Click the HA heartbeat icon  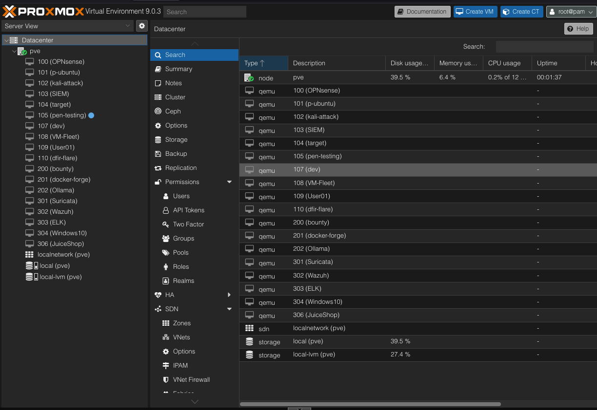(x=158, y=295)
